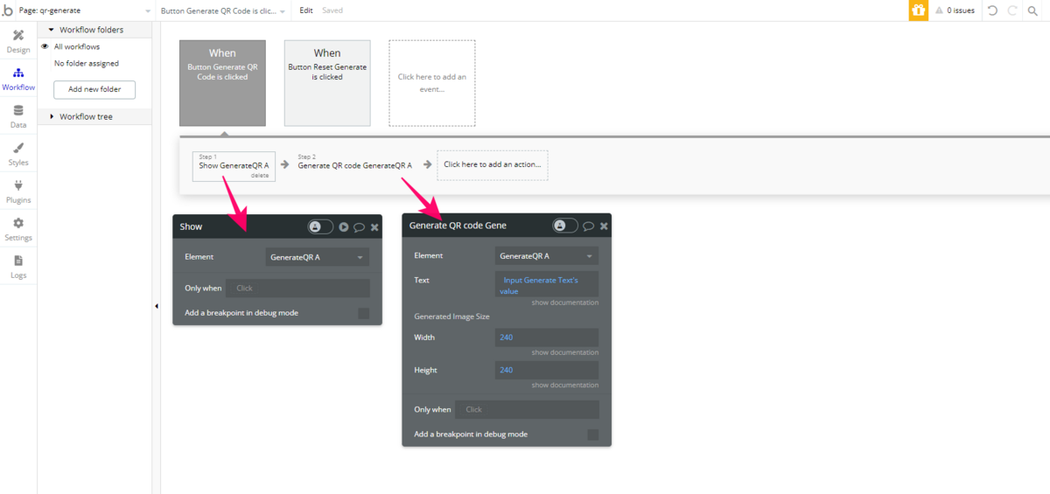The height and width of the screenshot is (494, 1050).
Task: Toggle the user switch in Generate QR code header
Action: pos(565,226)
